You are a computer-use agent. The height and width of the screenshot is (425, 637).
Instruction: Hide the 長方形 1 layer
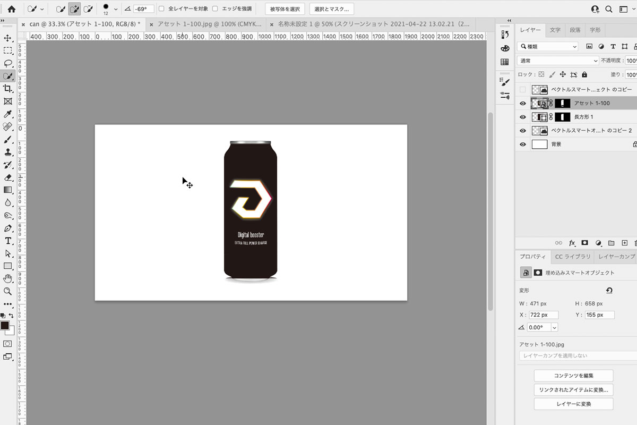point(523,117)
